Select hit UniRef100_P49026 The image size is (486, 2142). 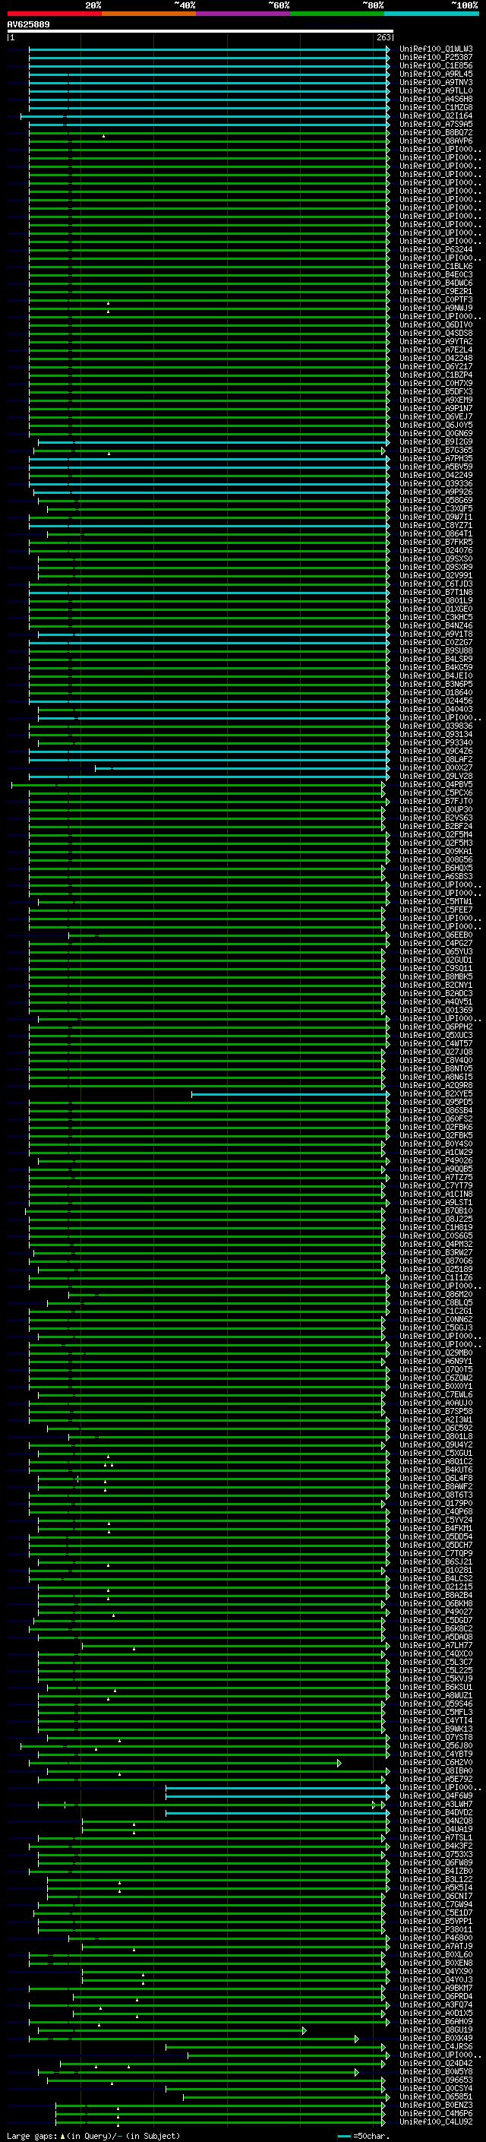[x=436, y=1161]
